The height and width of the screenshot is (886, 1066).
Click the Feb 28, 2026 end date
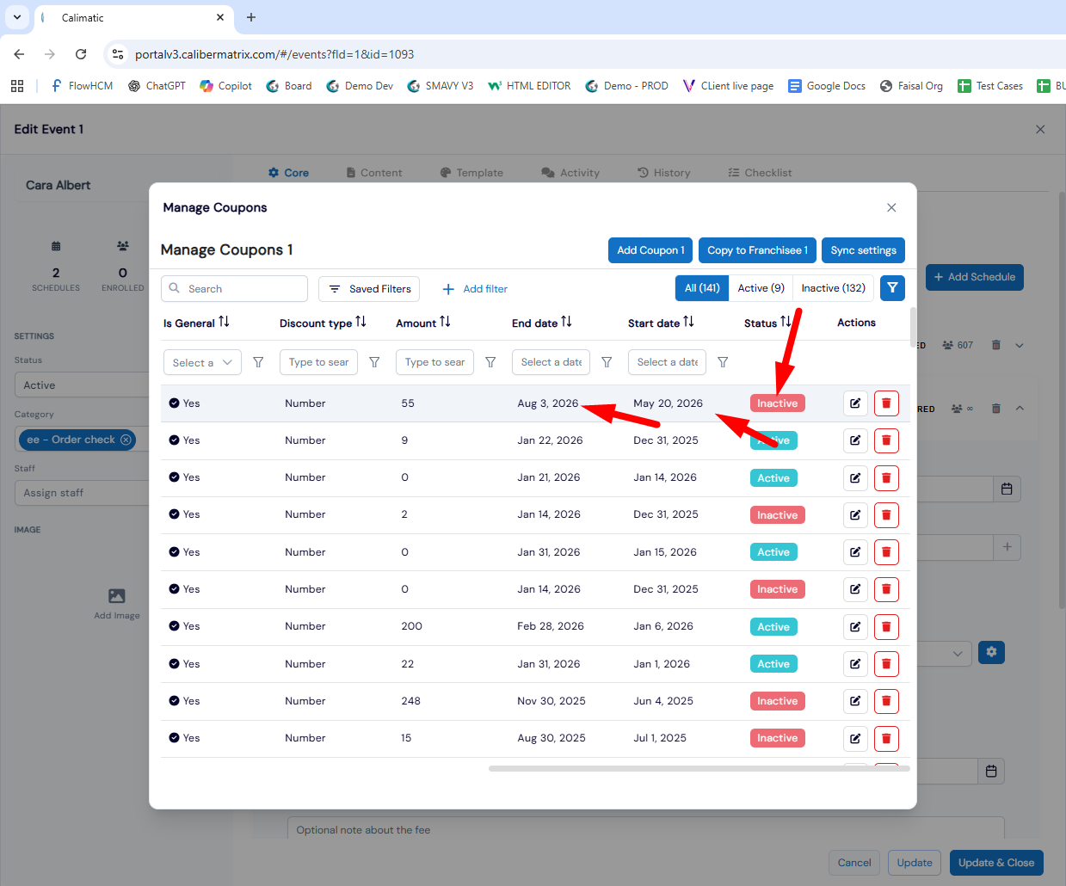coord(551,626)
